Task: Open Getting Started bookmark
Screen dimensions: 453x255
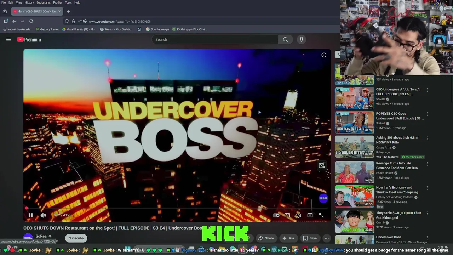Action: tap(47, 29)
